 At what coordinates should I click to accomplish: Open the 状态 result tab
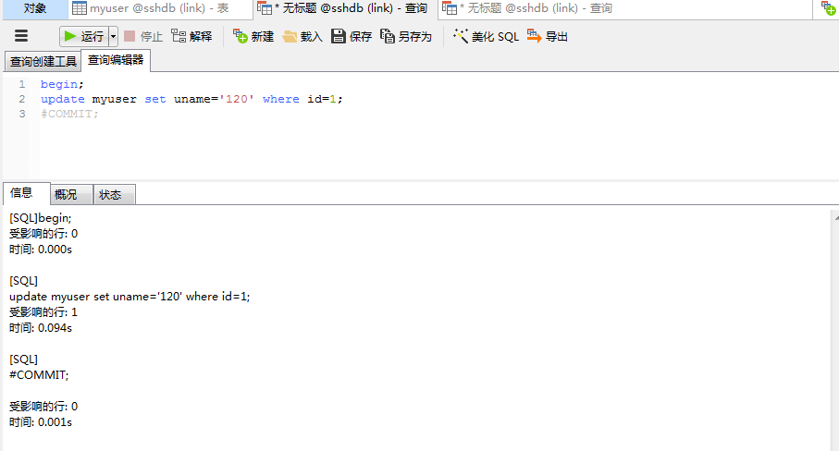110,195
